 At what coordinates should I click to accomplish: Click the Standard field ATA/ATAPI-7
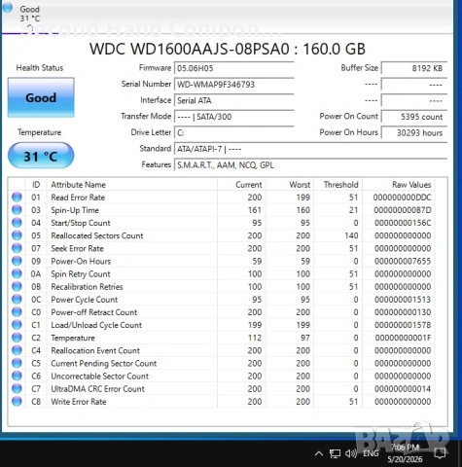[x=310, y=149]
